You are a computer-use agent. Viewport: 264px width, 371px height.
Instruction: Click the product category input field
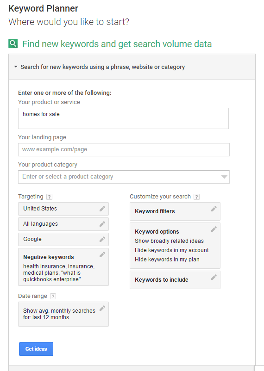[x=124, y=177]
